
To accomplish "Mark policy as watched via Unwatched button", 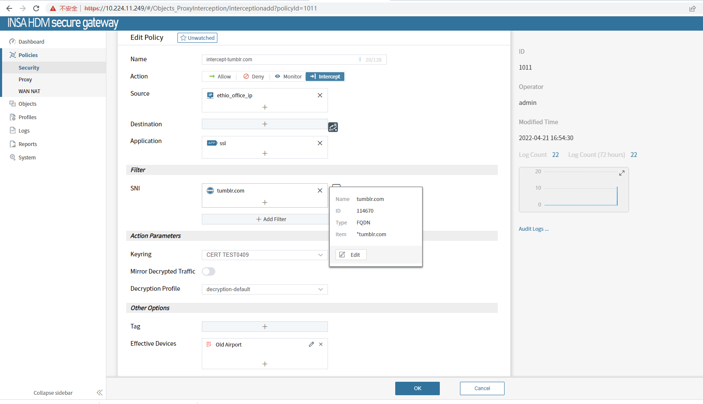I will [x=197, y=38].
